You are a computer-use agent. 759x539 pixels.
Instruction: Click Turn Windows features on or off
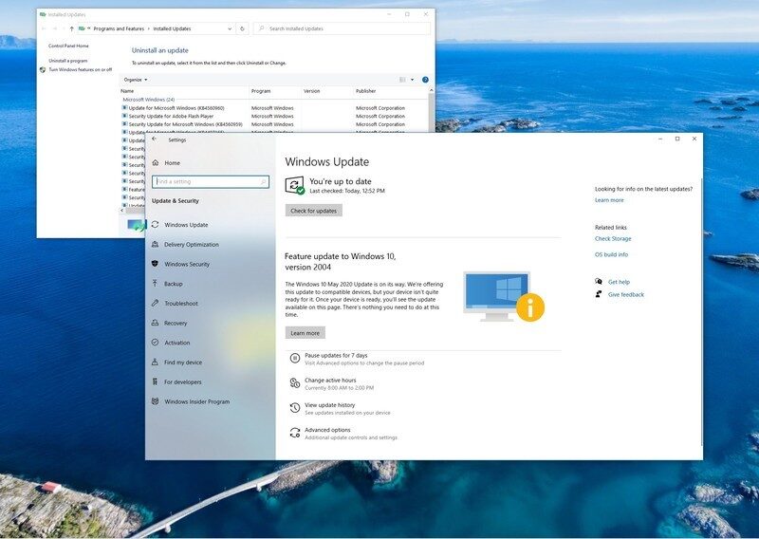80,69
